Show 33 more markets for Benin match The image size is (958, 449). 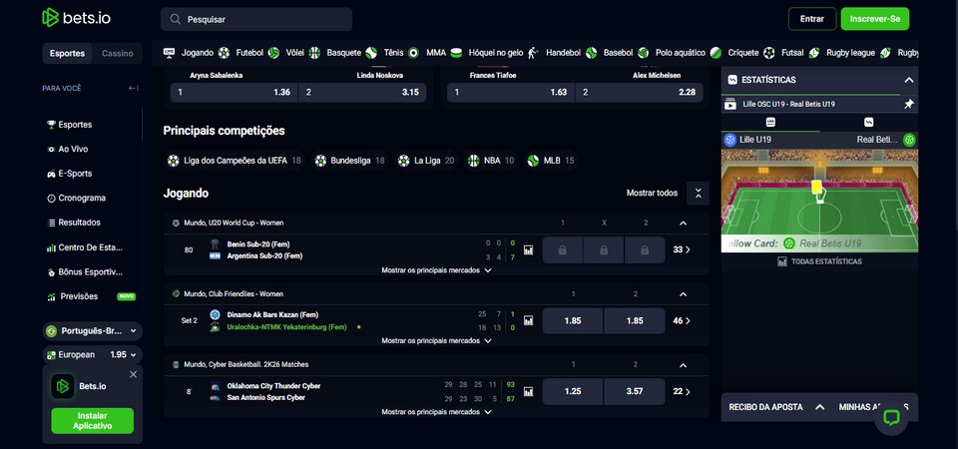pos(682,249)
